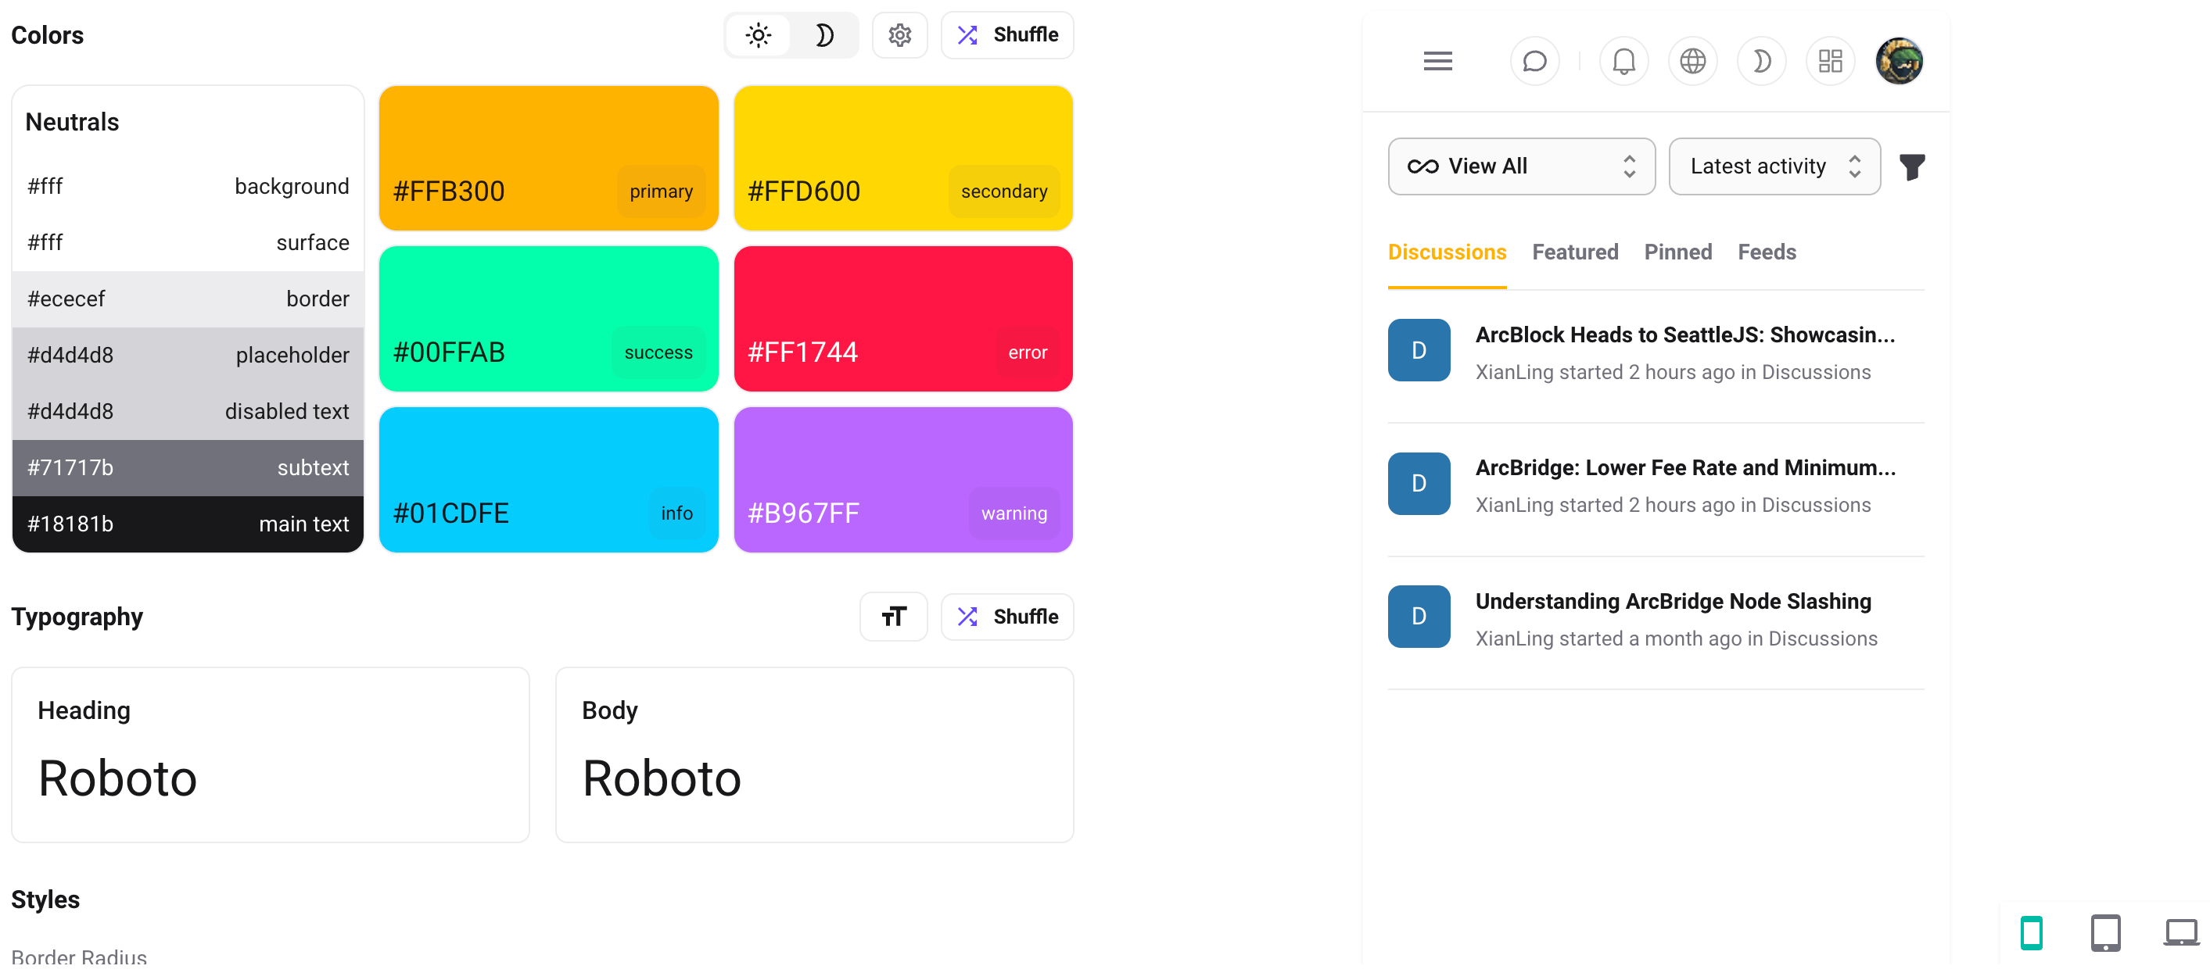This screenshot has height=980, width=2210.
Task: Click the typography font size icon
Action: (x=893, y=617)
